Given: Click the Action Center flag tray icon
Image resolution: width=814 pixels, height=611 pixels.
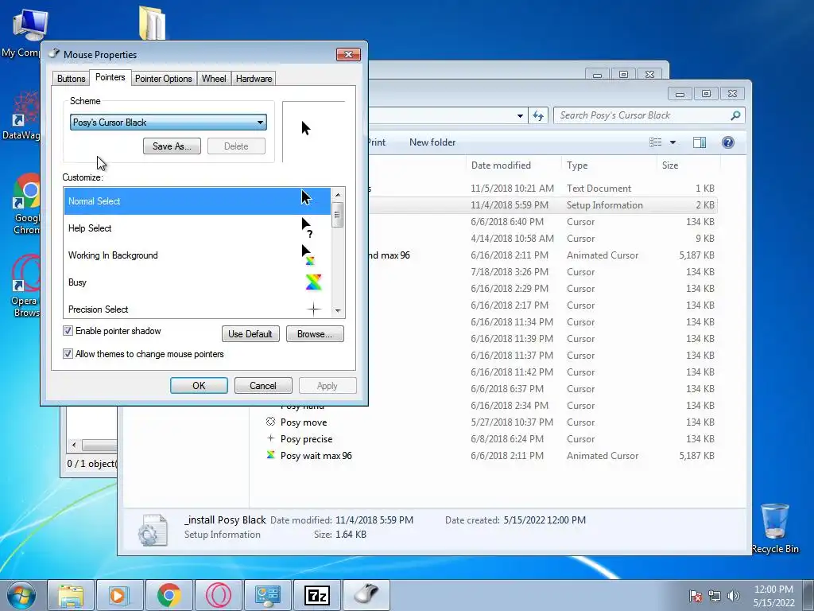Looking at the screenshot, I should (695, 596).
